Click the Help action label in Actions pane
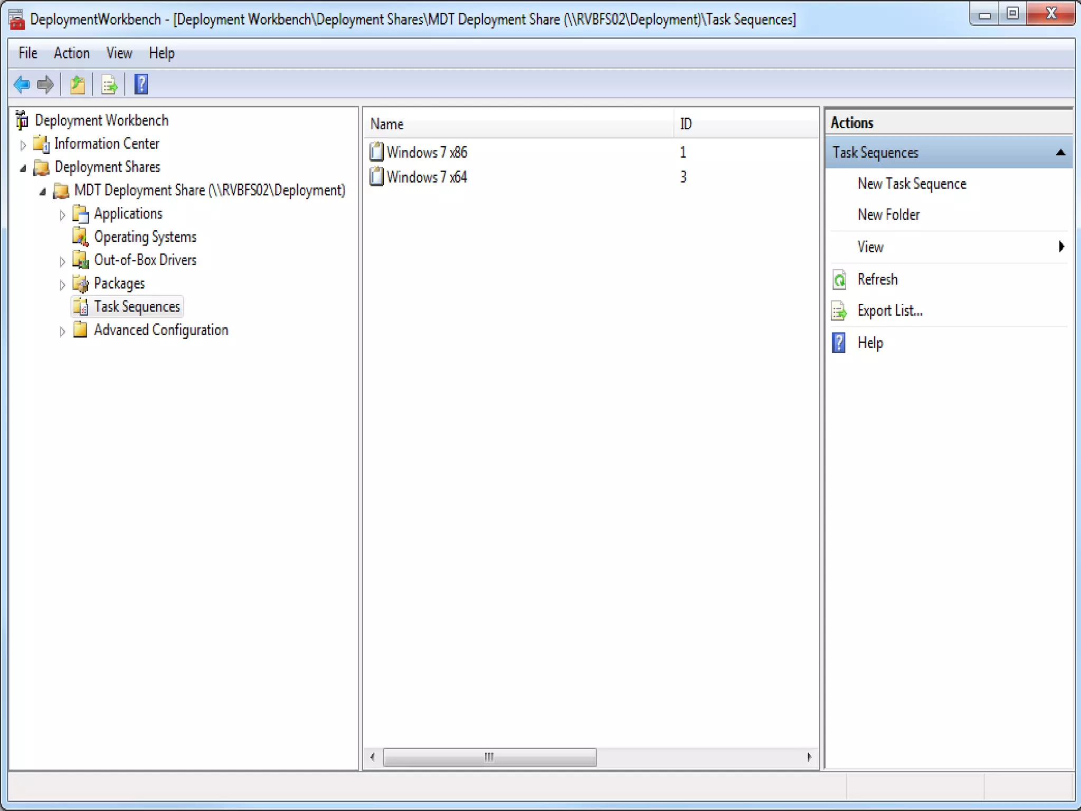 coord(870,343)
